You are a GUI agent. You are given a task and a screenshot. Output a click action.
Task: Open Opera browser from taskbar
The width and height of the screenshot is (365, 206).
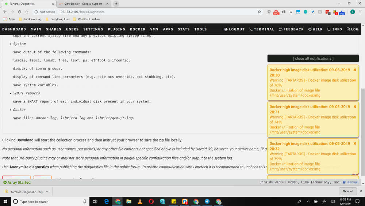151,201
